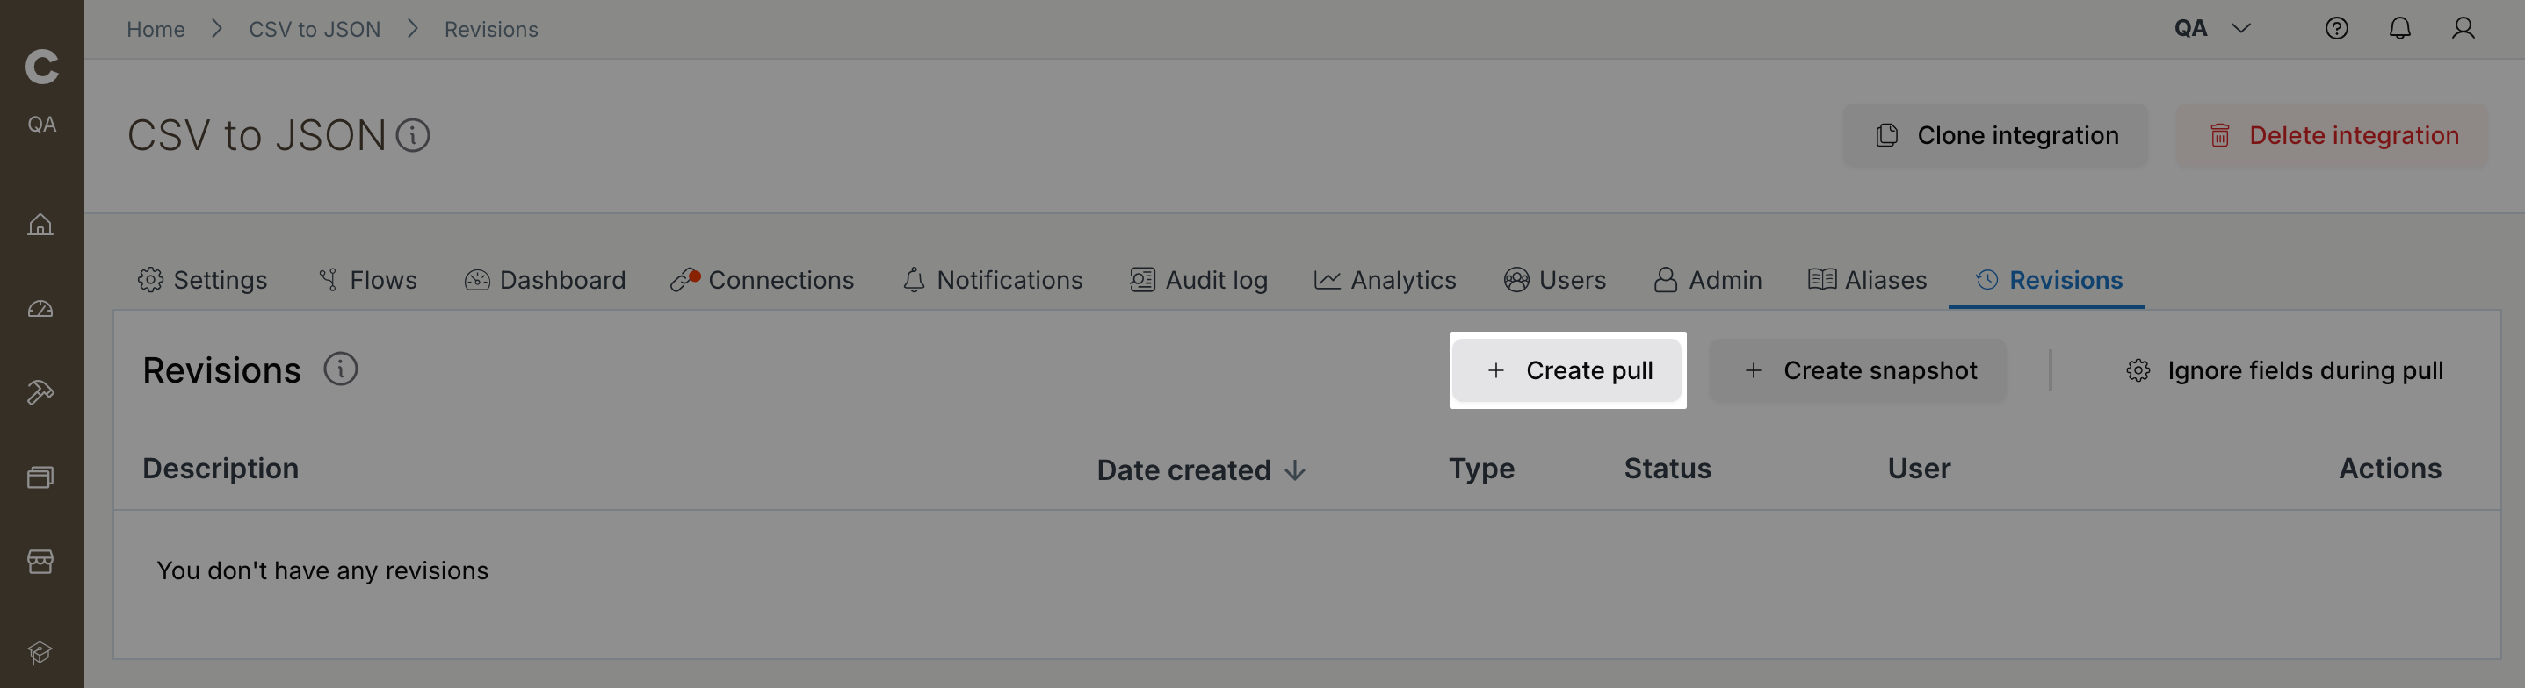The width and height of the screenshot is (2525, 688).
Task: Open the Resources stack icon in the sidebar
Action: [40, 477]
